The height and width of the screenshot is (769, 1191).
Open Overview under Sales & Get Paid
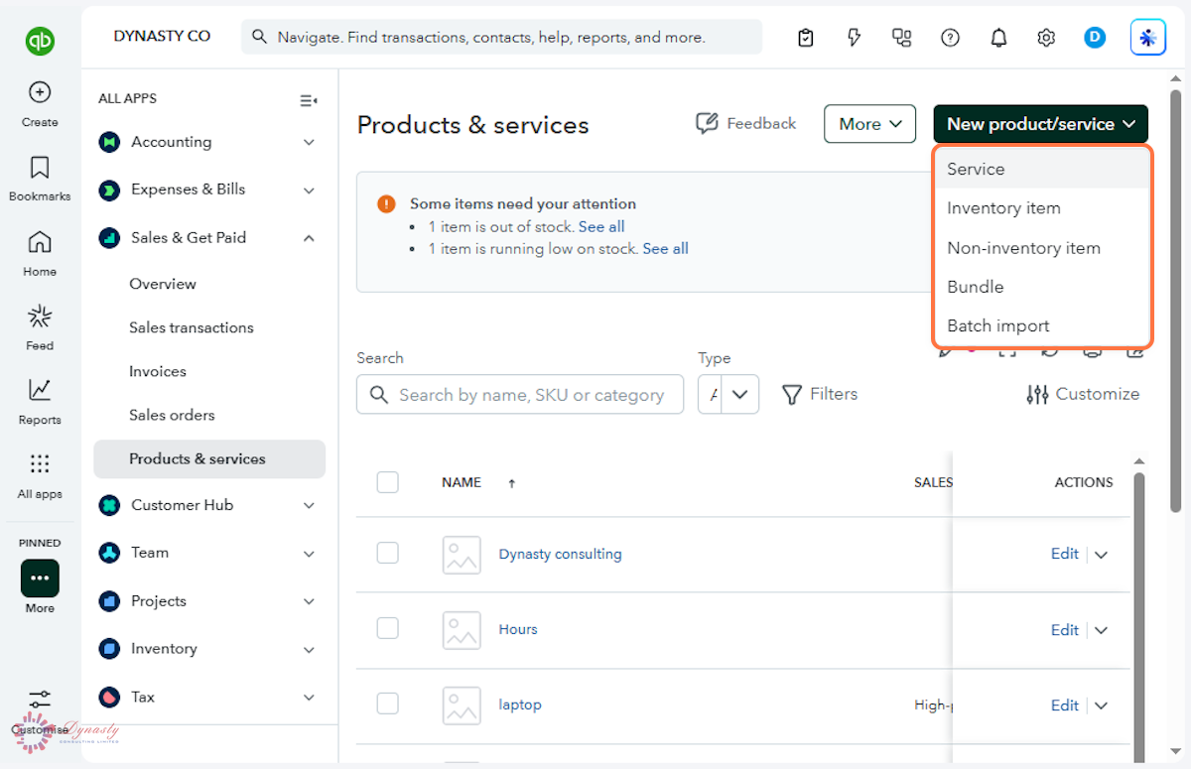[x=163, y=284]
